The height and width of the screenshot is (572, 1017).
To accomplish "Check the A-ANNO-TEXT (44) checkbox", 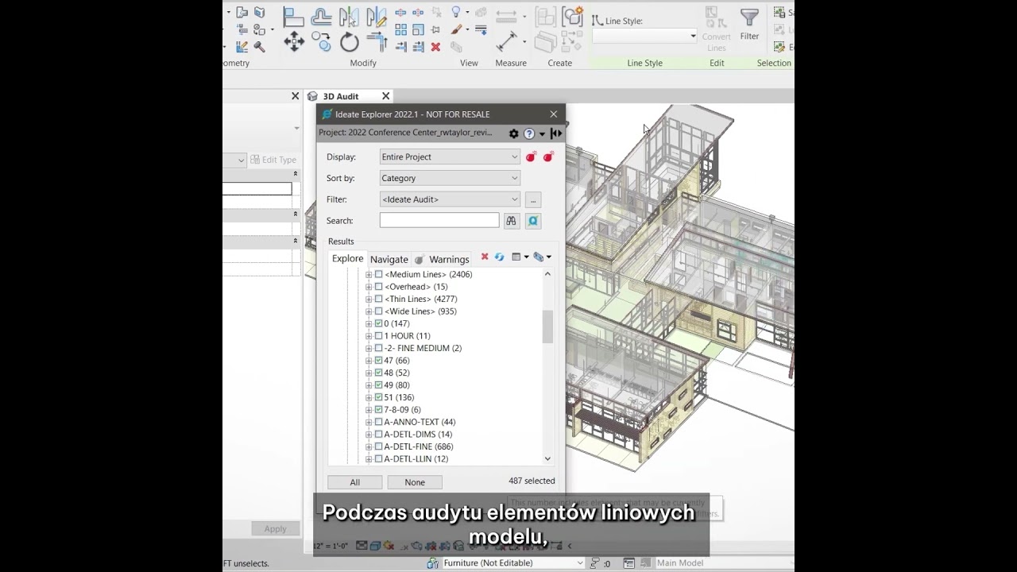I will pyautogui.click(x=378, y=422).
